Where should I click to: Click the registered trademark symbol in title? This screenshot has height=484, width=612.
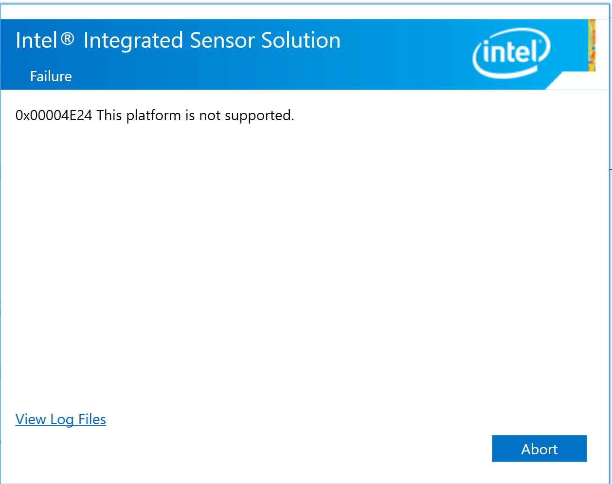click(68, 39)
